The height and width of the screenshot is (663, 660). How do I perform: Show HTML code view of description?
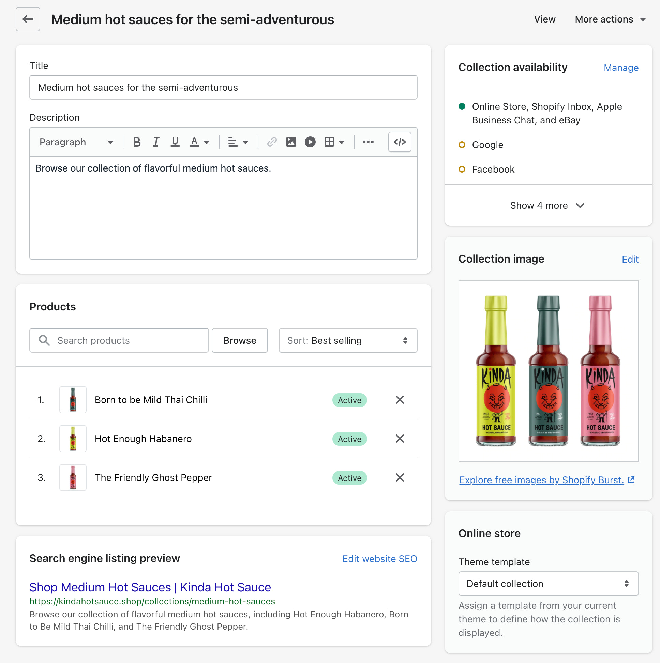tap(400, 142)
